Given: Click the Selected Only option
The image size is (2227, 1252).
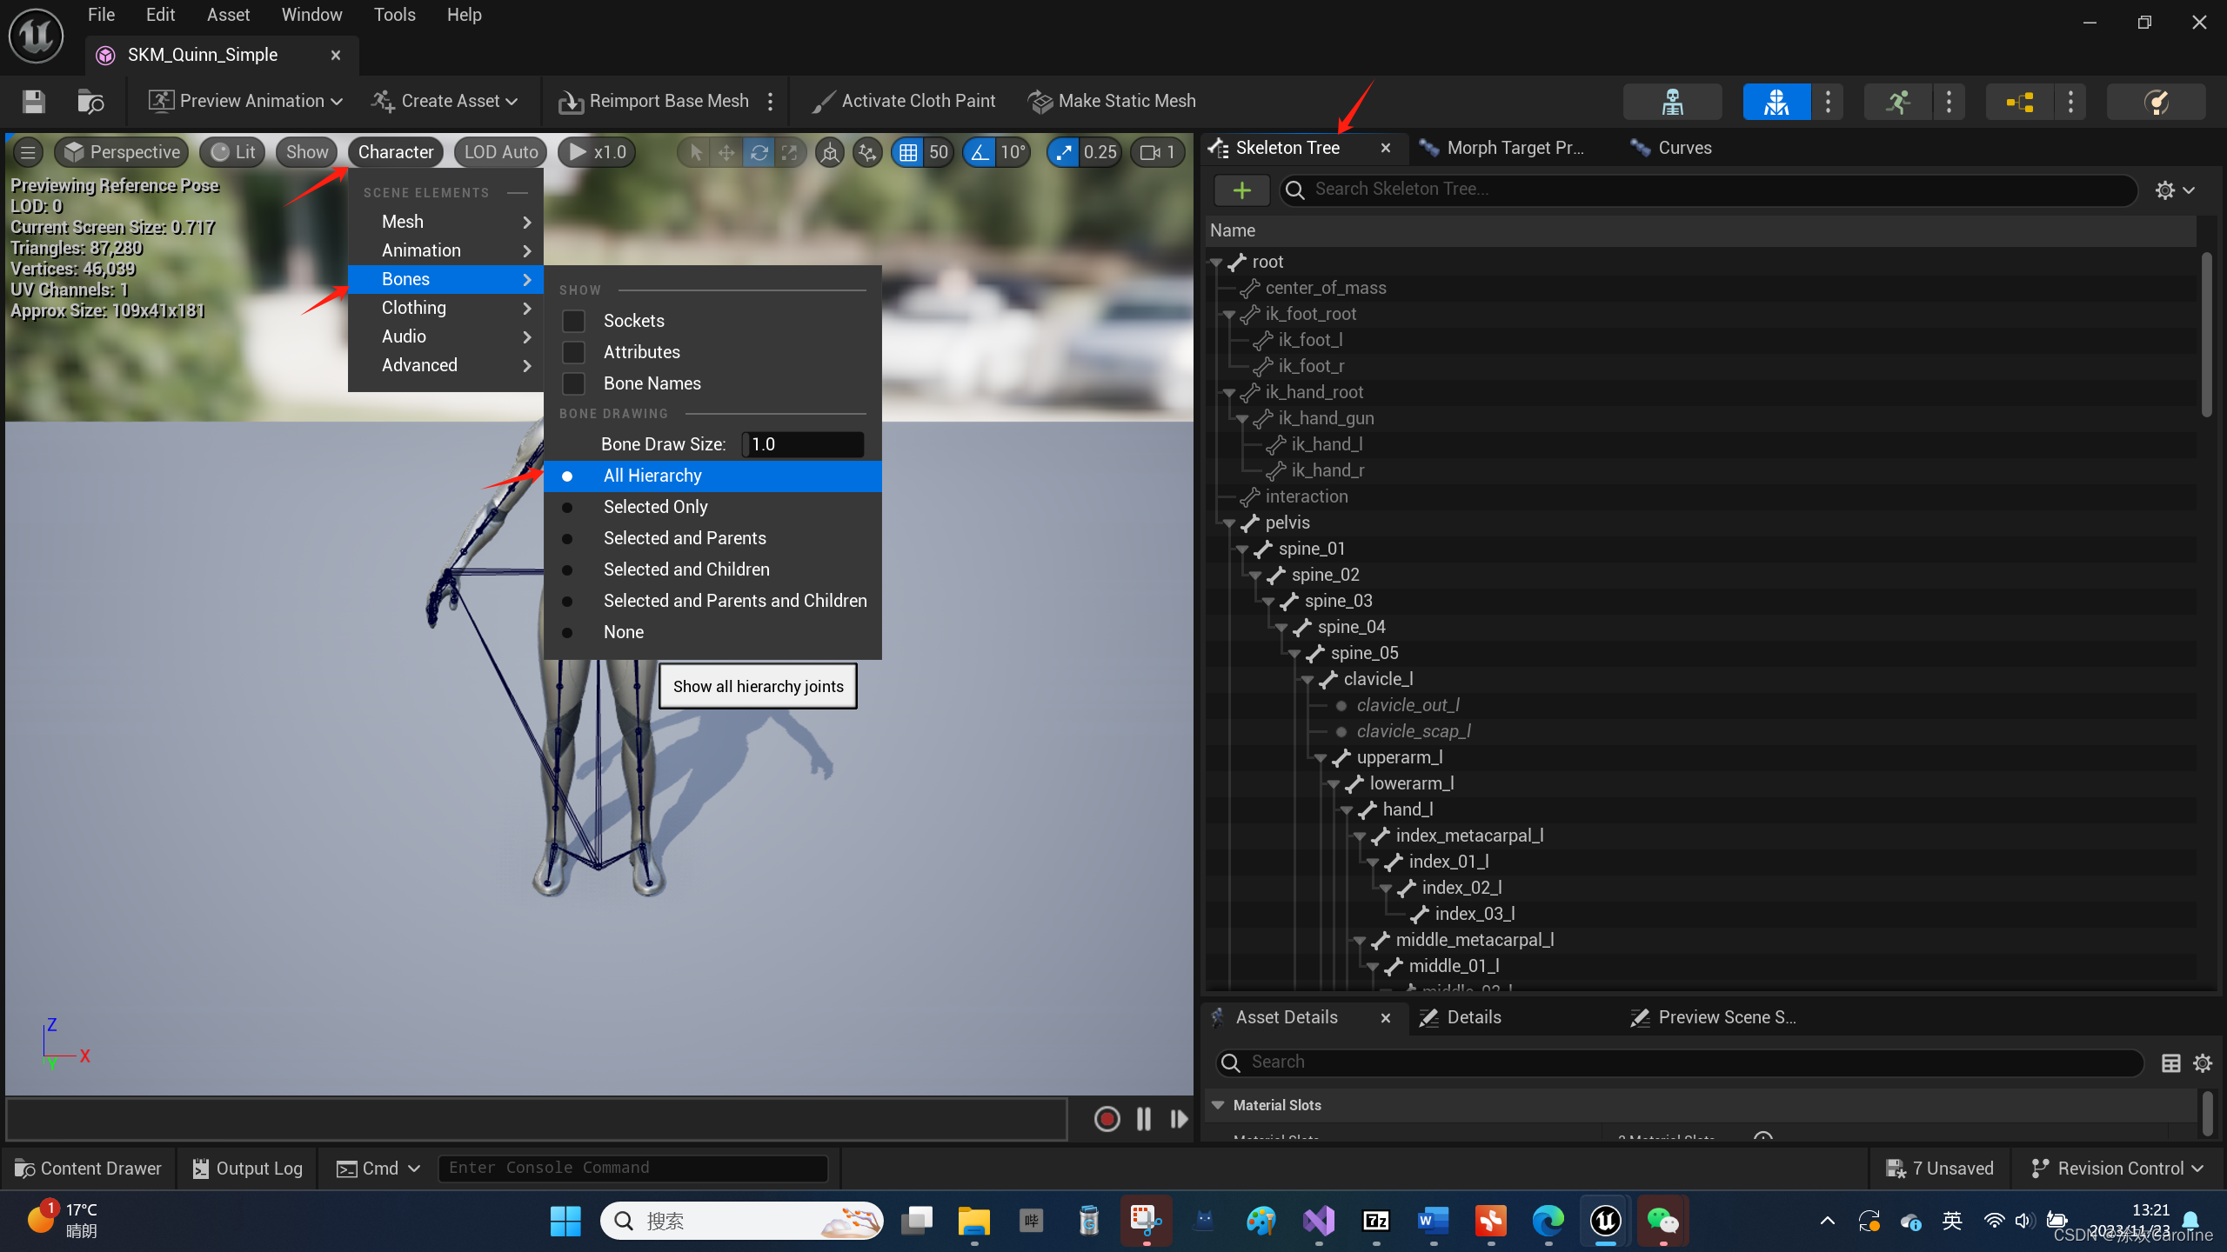Looking at the screenshot, I should pos(655,506).
